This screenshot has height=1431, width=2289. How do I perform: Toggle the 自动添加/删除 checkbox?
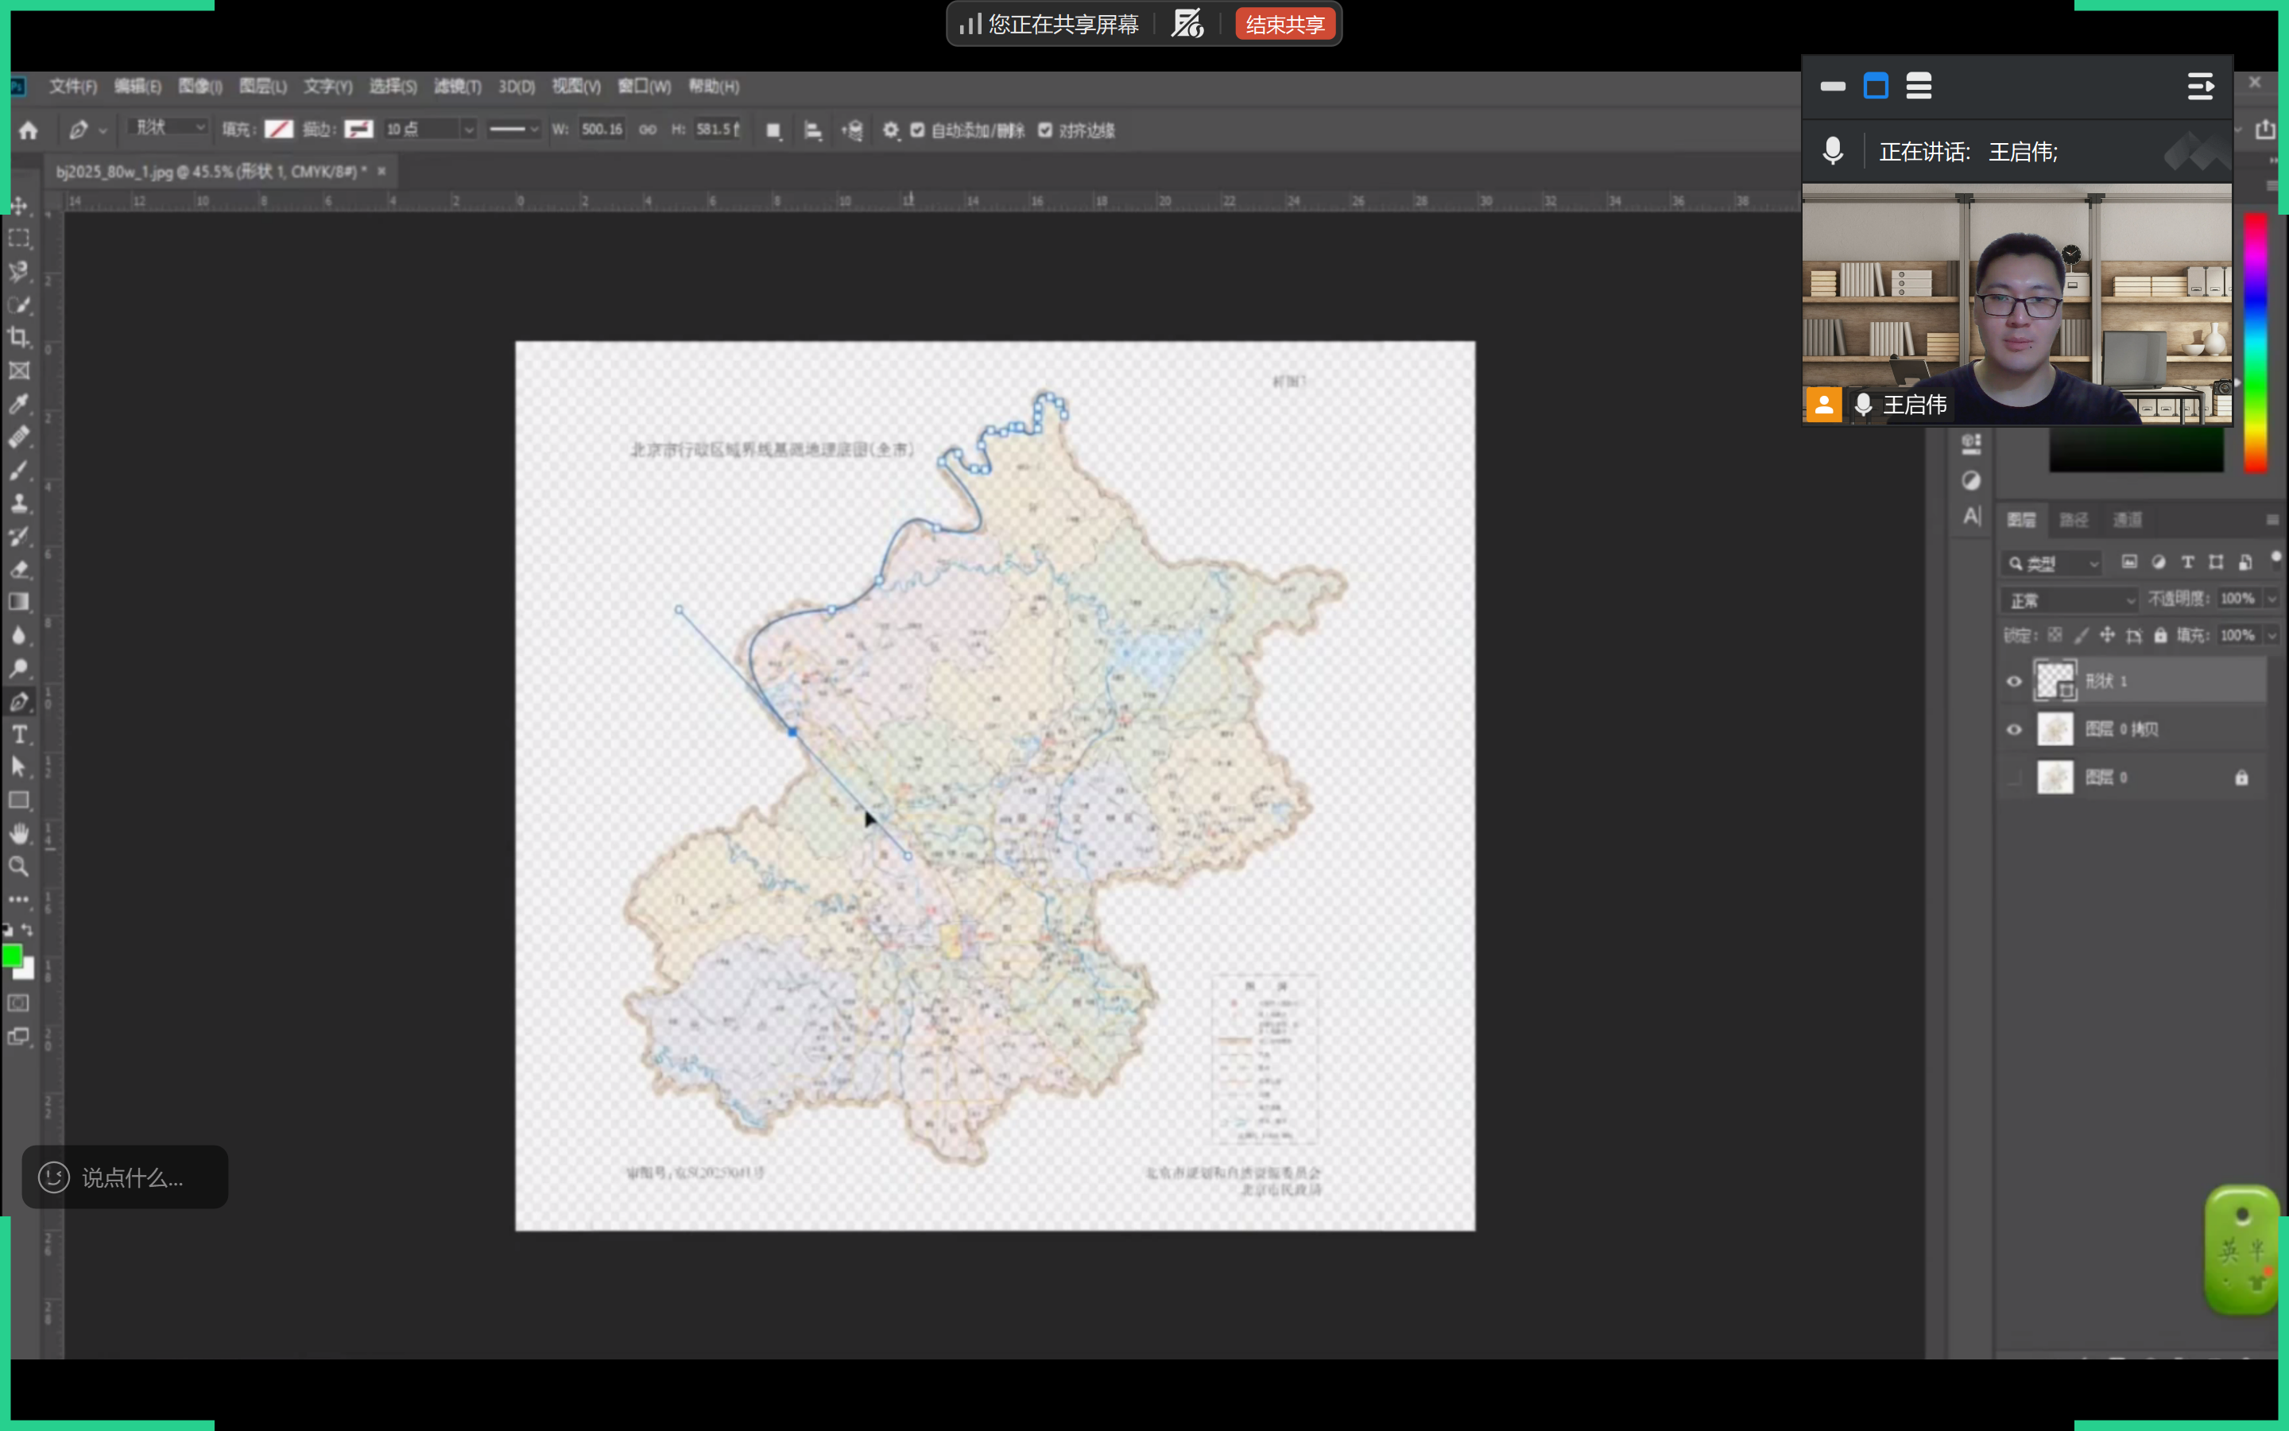point(917,130)
